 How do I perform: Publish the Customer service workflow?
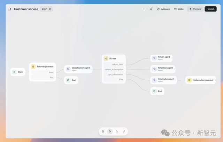click(210, 9)
